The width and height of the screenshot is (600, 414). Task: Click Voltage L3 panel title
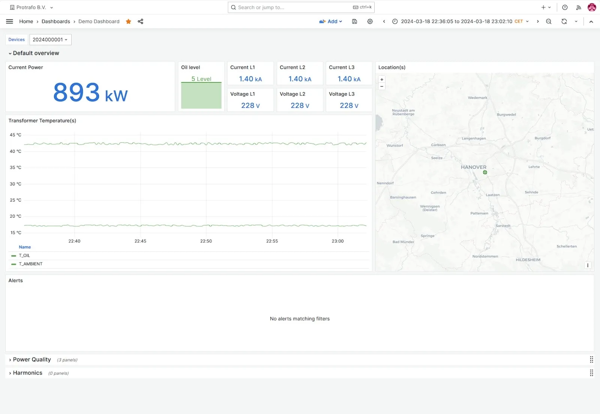coord(342,94)
